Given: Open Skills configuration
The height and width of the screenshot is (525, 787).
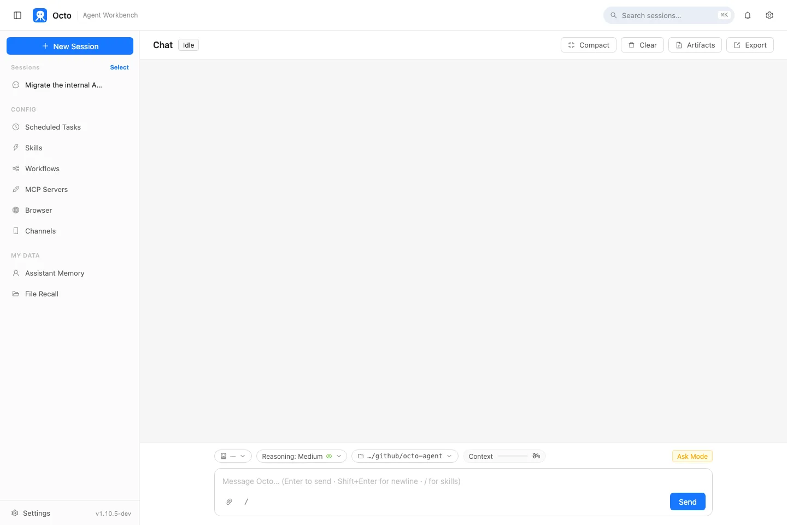Looking at the screenshot, I should click(69, 148).
